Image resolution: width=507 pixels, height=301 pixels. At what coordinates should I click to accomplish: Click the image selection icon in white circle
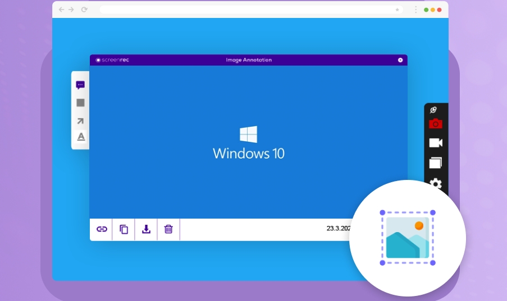408,238
